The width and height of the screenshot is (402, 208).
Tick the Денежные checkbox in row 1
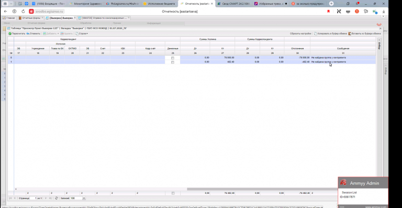(173, 62)
